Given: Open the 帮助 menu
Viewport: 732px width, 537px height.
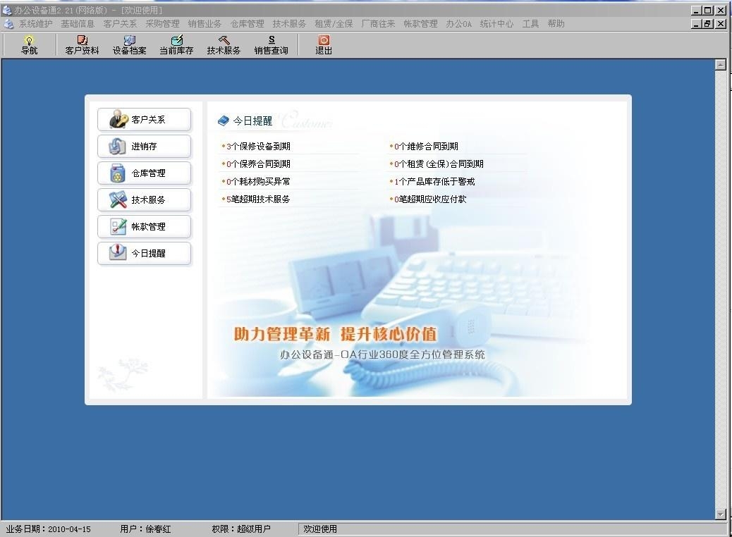Looking at the screenshot, I should point(556,23).
